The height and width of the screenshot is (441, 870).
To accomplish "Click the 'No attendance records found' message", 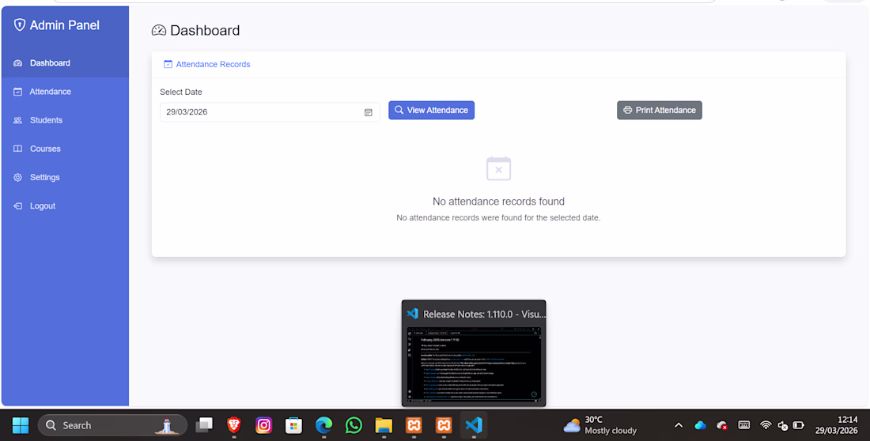I will tap(498, 202).
